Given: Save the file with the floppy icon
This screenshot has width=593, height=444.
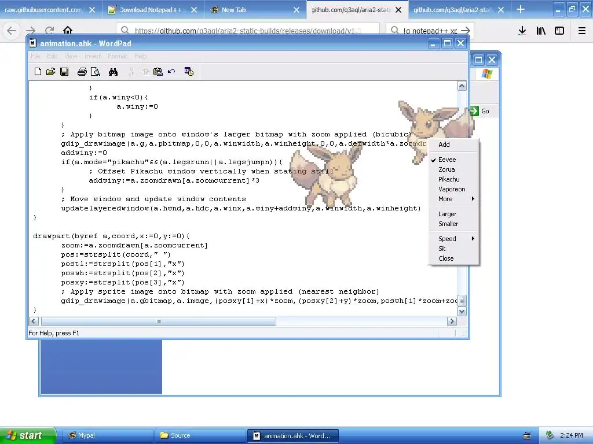Looking at the screenshot, I should 64,71.
